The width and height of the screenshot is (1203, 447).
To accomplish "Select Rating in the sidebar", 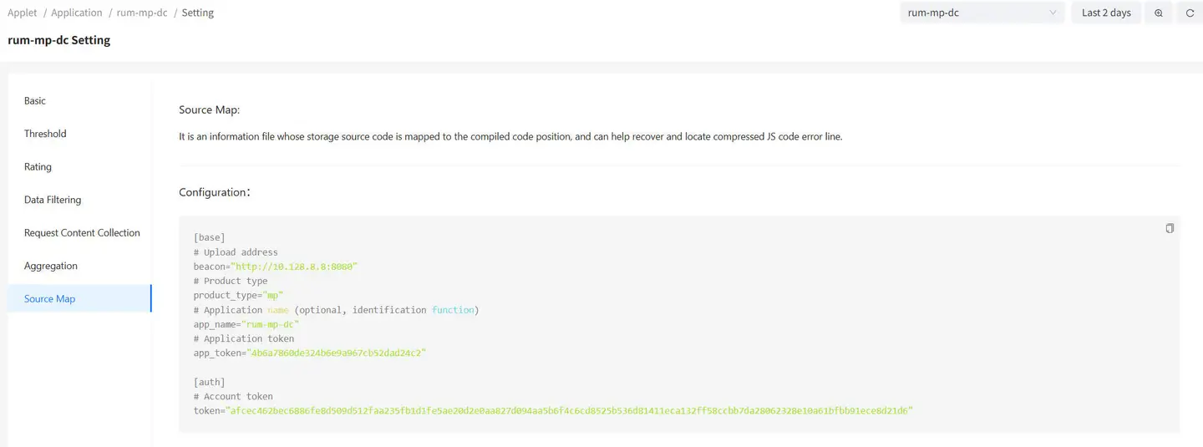I will coord(38,167).
